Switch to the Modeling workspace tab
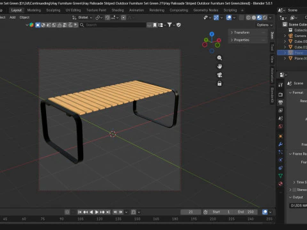 [34, 10]
